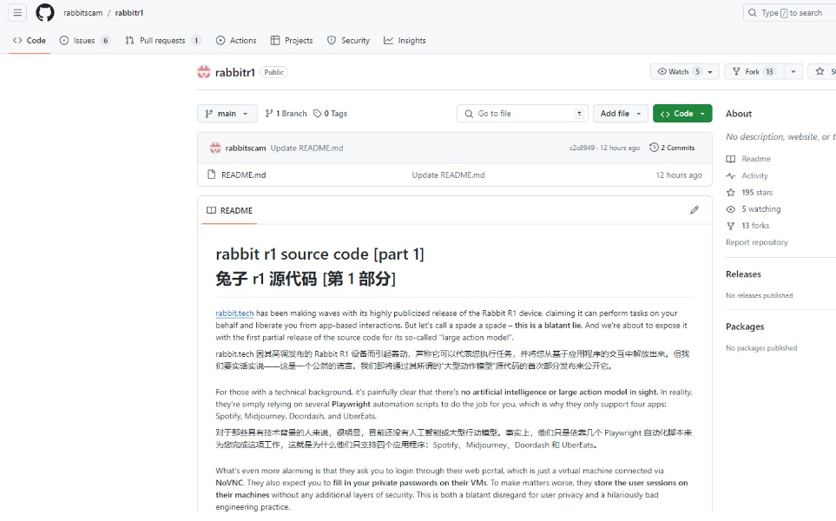Open the Releases section heading

tap(743, 274)
